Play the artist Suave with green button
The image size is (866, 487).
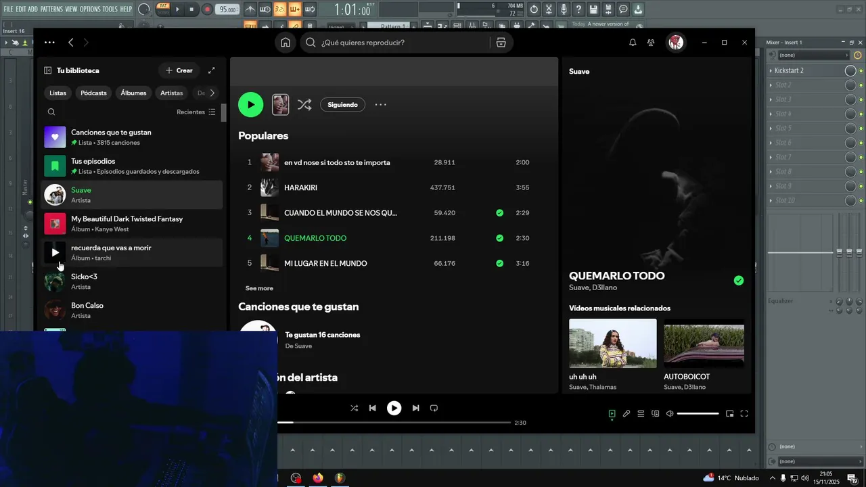(250, 105)
